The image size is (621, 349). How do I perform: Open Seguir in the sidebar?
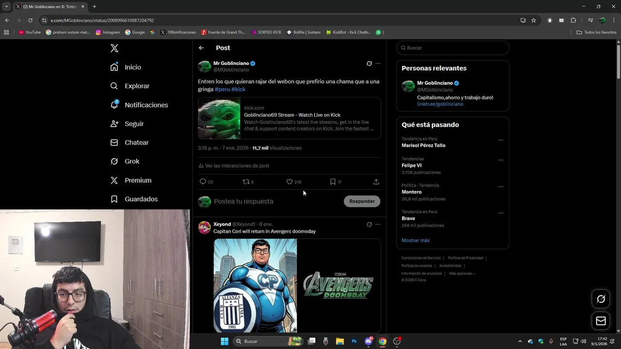[127, 124]
